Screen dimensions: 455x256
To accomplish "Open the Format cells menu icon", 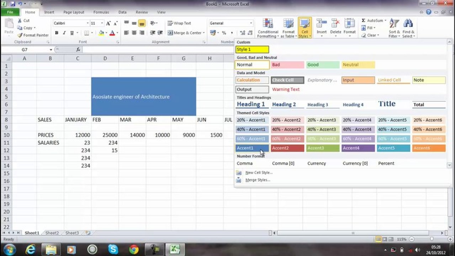I will point(349,24).
